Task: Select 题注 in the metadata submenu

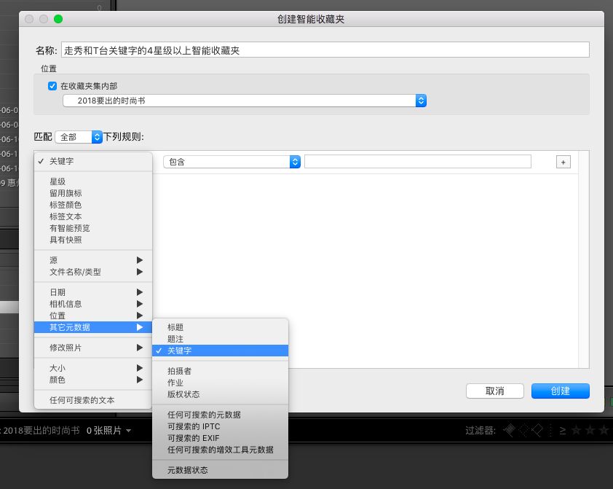Action: (175, 339)
